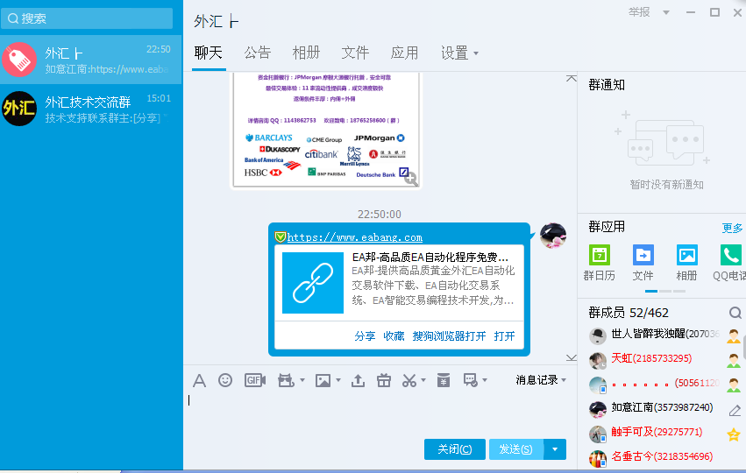Zoom the bank logos image magnifier

point(411,179)
